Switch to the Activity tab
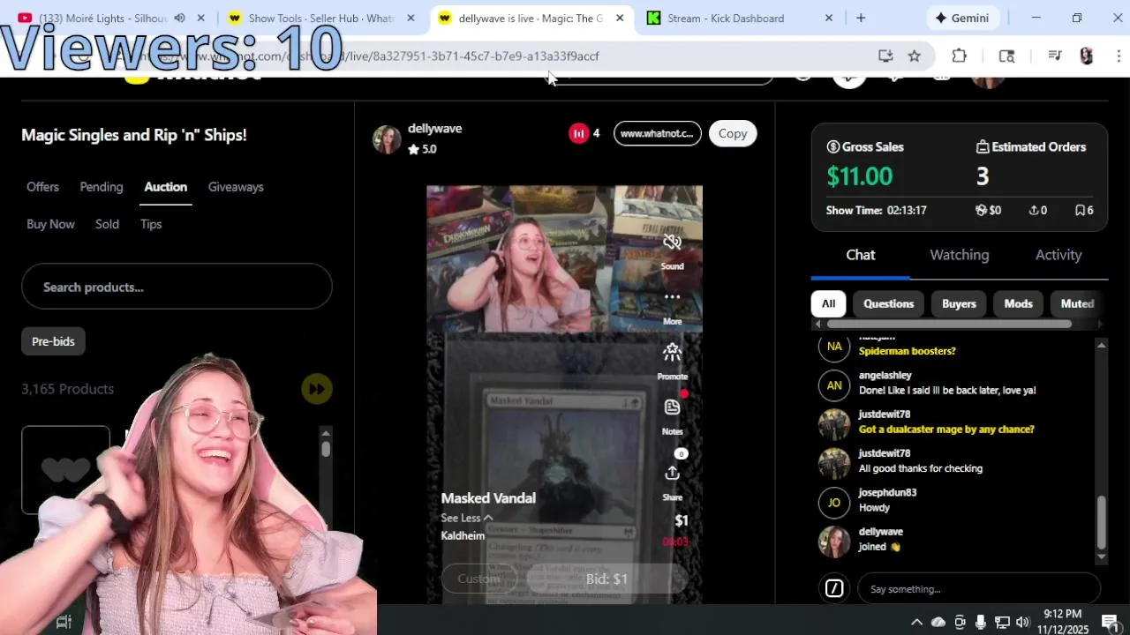This screenshot has width=1130, height=635. point(1058,255)
